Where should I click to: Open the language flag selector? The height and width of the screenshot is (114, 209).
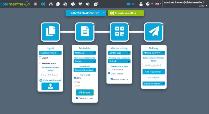[158, 4]
